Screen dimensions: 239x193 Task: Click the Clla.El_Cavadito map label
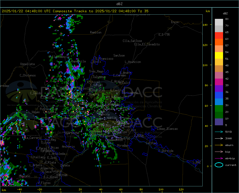[x=147, y=44]
